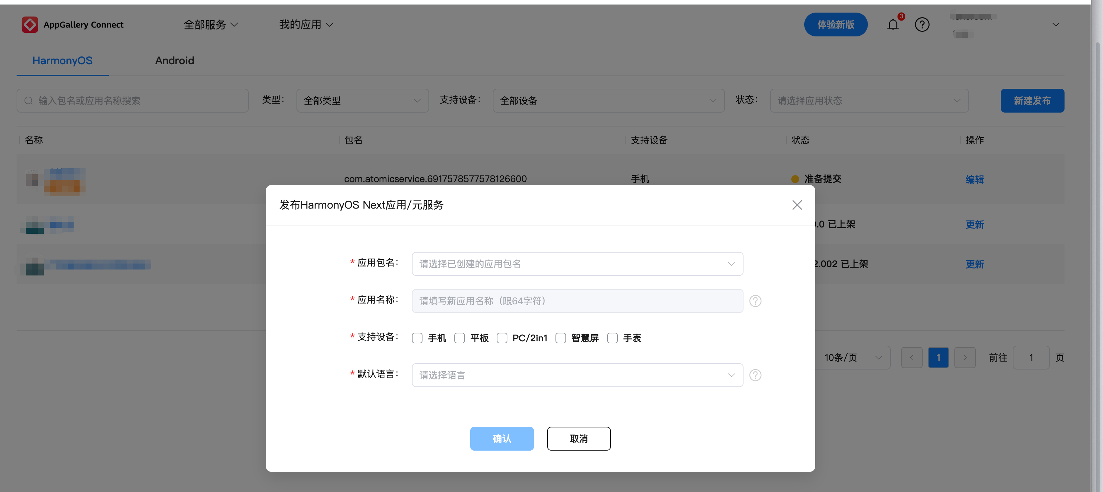Image resolution: width=1103 pixels, height=492 pixels.
Task: Open the 全部类型 type filter dropdown
Action: [362, 100]
